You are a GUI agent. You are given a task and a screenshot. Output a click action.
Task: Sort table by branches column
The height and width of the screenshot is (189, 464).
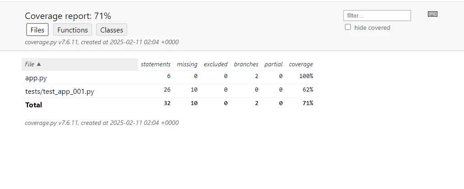246,65
